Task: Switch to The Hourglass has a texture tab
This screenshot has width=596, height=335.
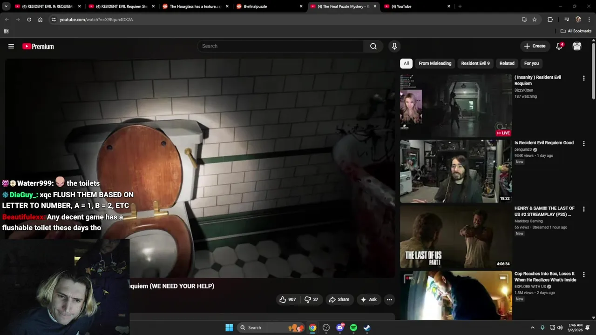Action: pyautogui.click(x=196, y=7)
